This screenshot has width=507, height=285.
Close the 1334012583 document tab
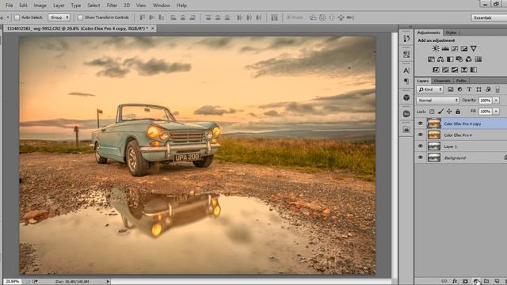(x=153, y=28)
